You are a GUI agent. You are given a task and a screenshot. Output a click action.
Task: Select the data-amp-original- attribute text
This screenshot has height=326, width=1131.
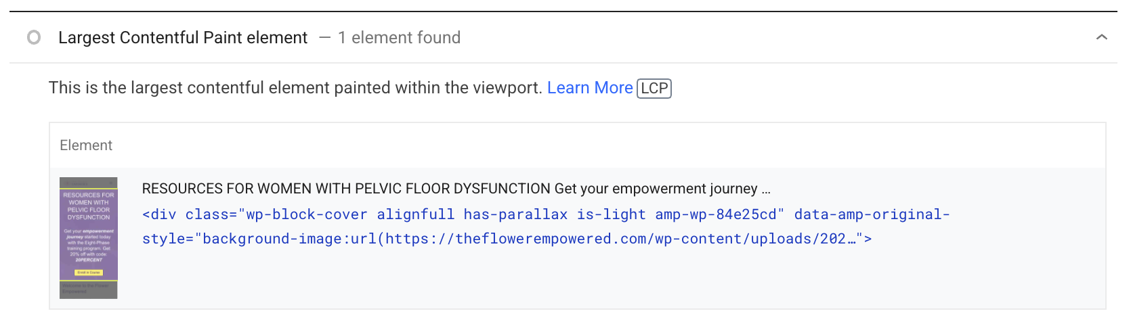point(872,214)
